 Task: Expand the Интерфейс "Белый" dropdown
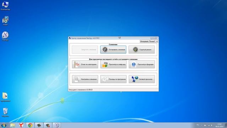coord(149,41)
